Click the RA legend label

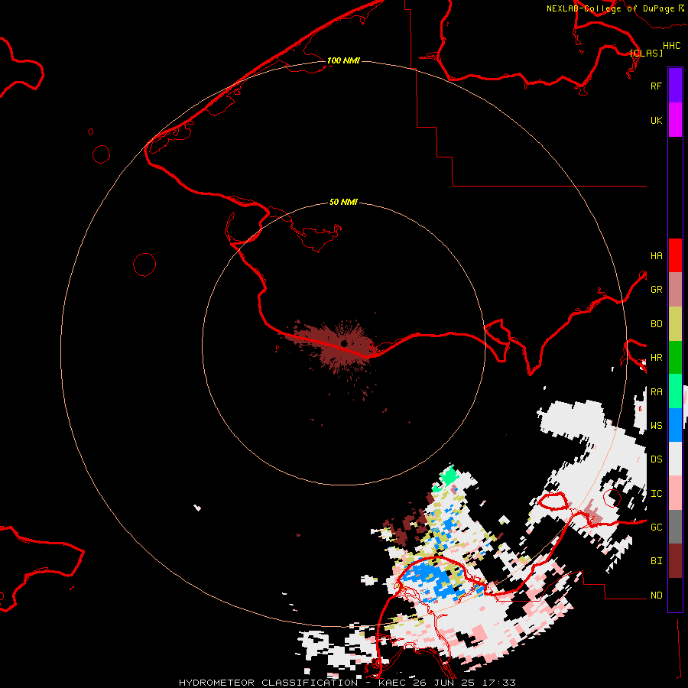pyautogui.click(x=656, y=392)
